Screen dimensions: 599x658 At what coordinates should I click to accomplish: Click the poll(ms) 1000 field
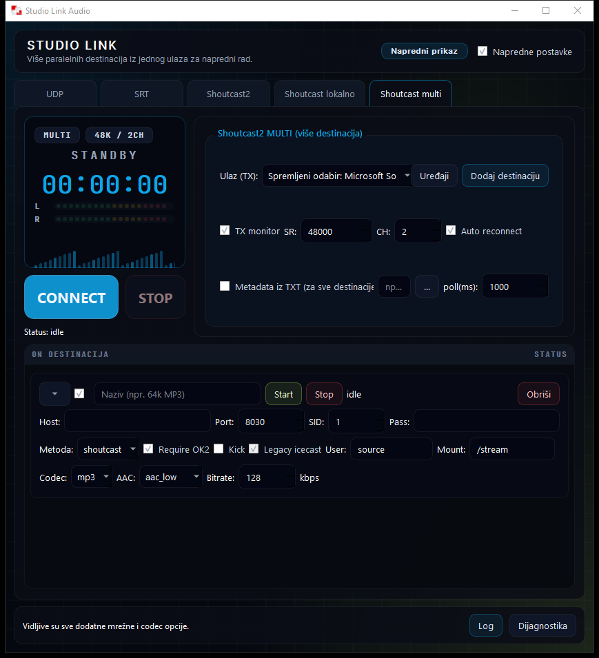tap(515, 287)
